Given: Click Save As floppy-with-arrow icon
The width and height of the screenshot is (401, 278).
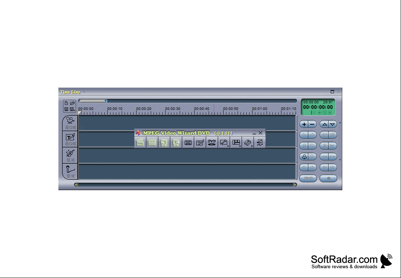Looking at the screenshot, I should pyautogui.click(x=73, y=109).
